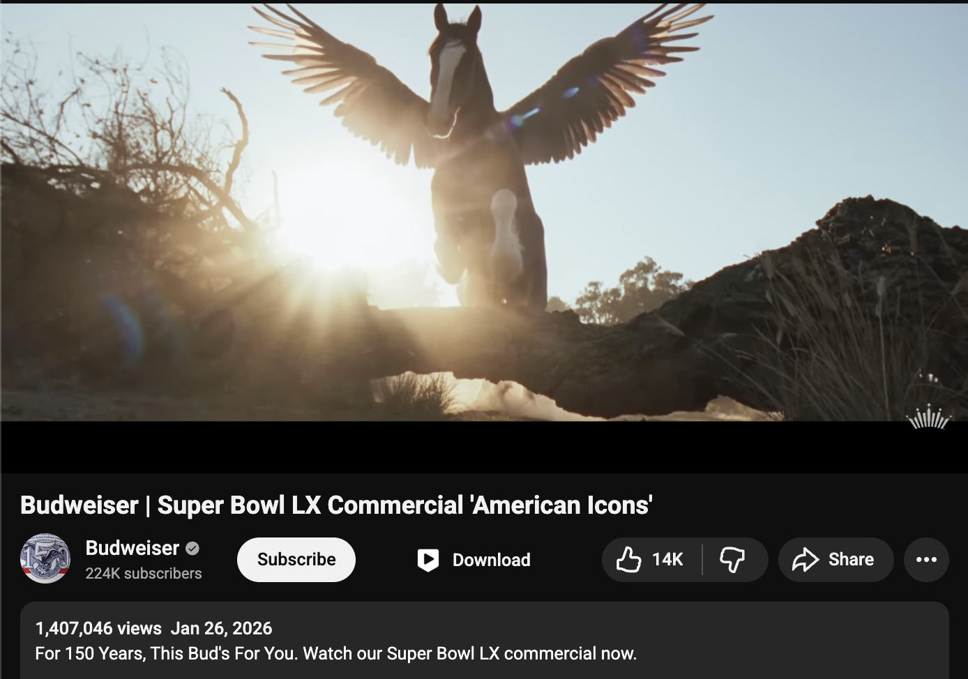Subscribe to the Budweiser channel
This screenshot has height=679, width=968.
click(296, 560)
